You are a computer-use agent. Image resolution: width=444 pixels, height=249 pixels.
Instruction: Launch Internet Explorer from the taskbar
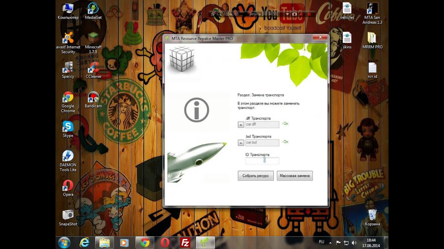tap(84, 243)
